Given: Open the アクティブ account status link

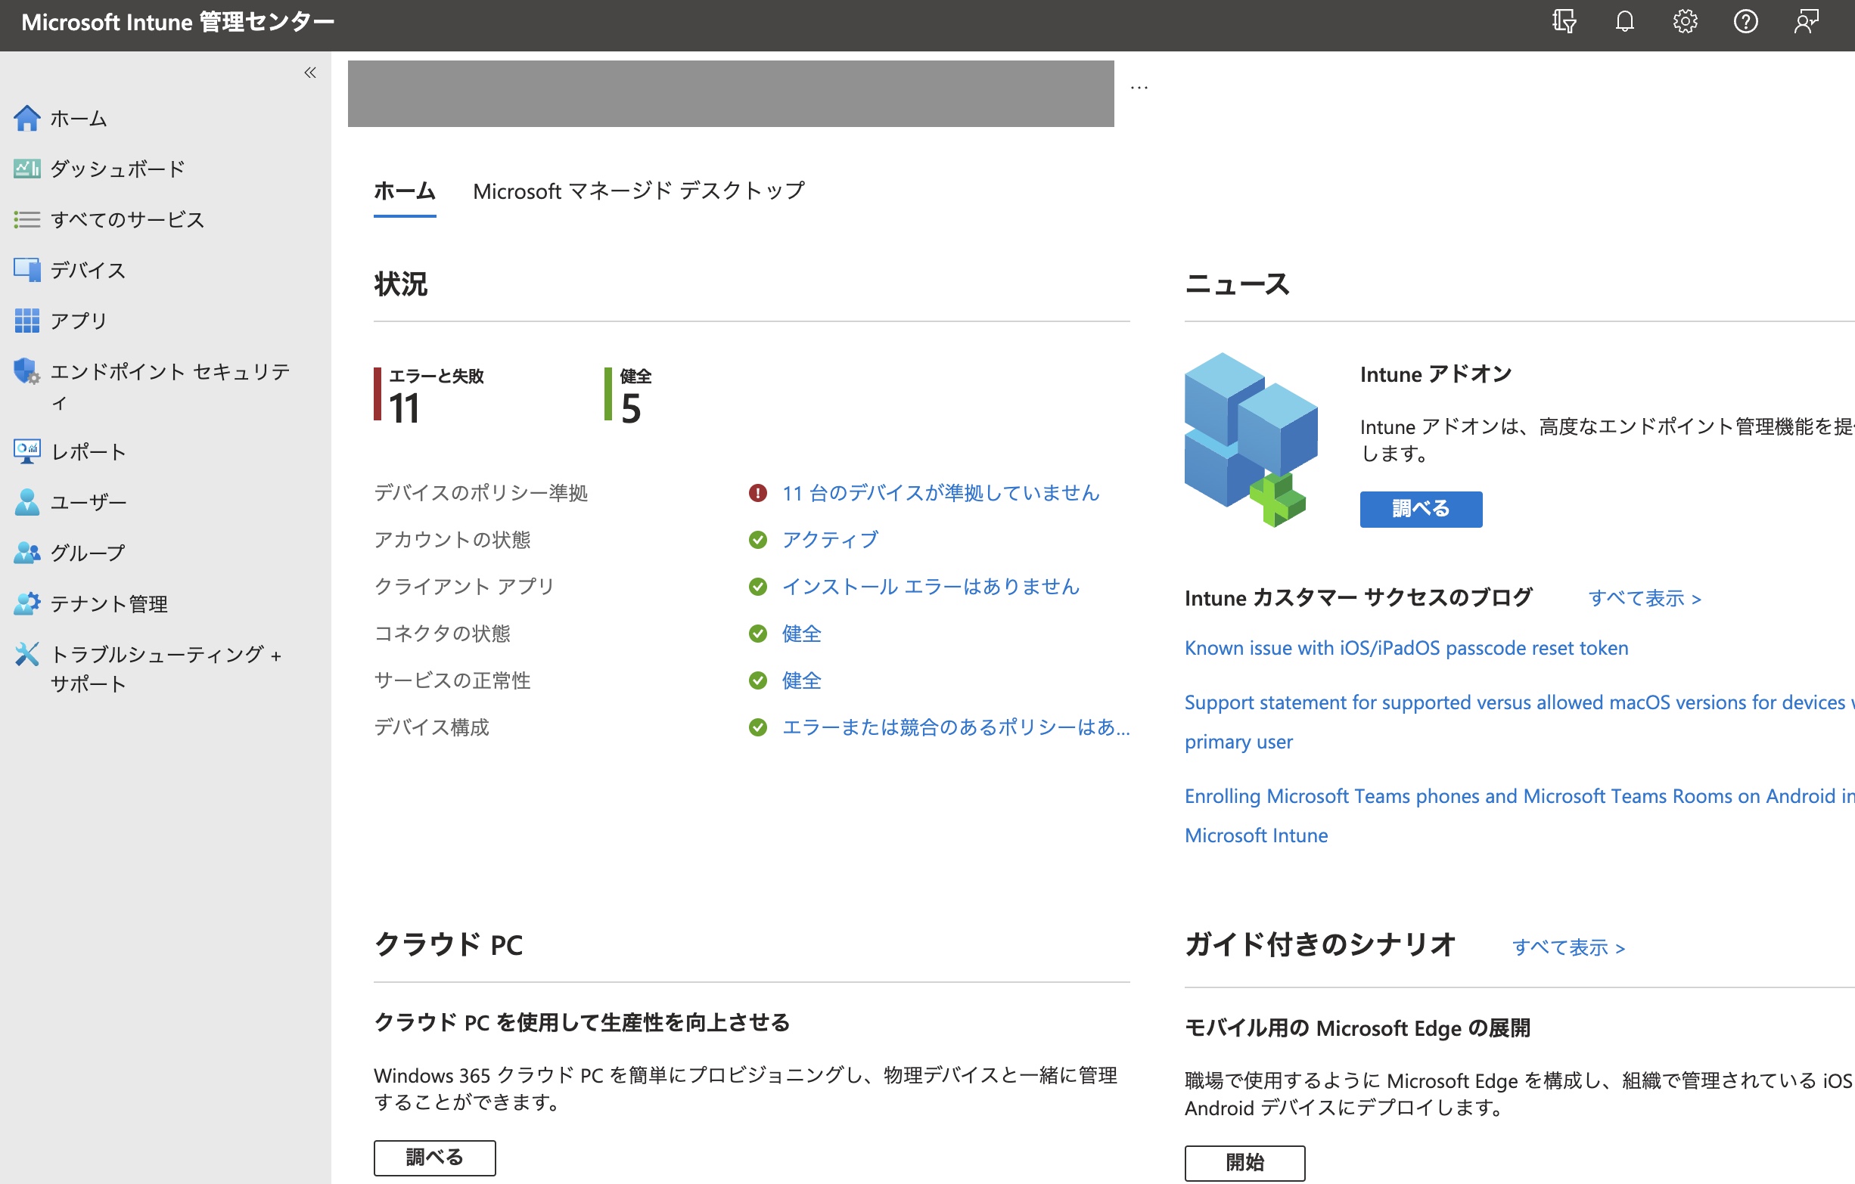Looking at the screenshot, I should [830, 540].
